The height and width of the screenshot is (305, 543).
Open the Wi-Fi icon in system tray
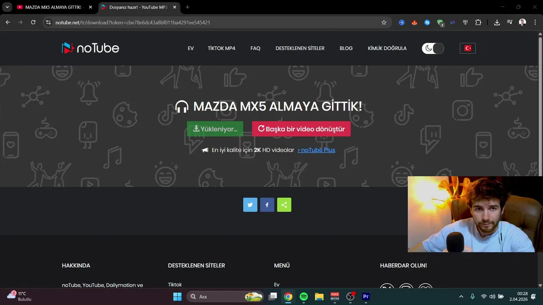click(484, 297)
